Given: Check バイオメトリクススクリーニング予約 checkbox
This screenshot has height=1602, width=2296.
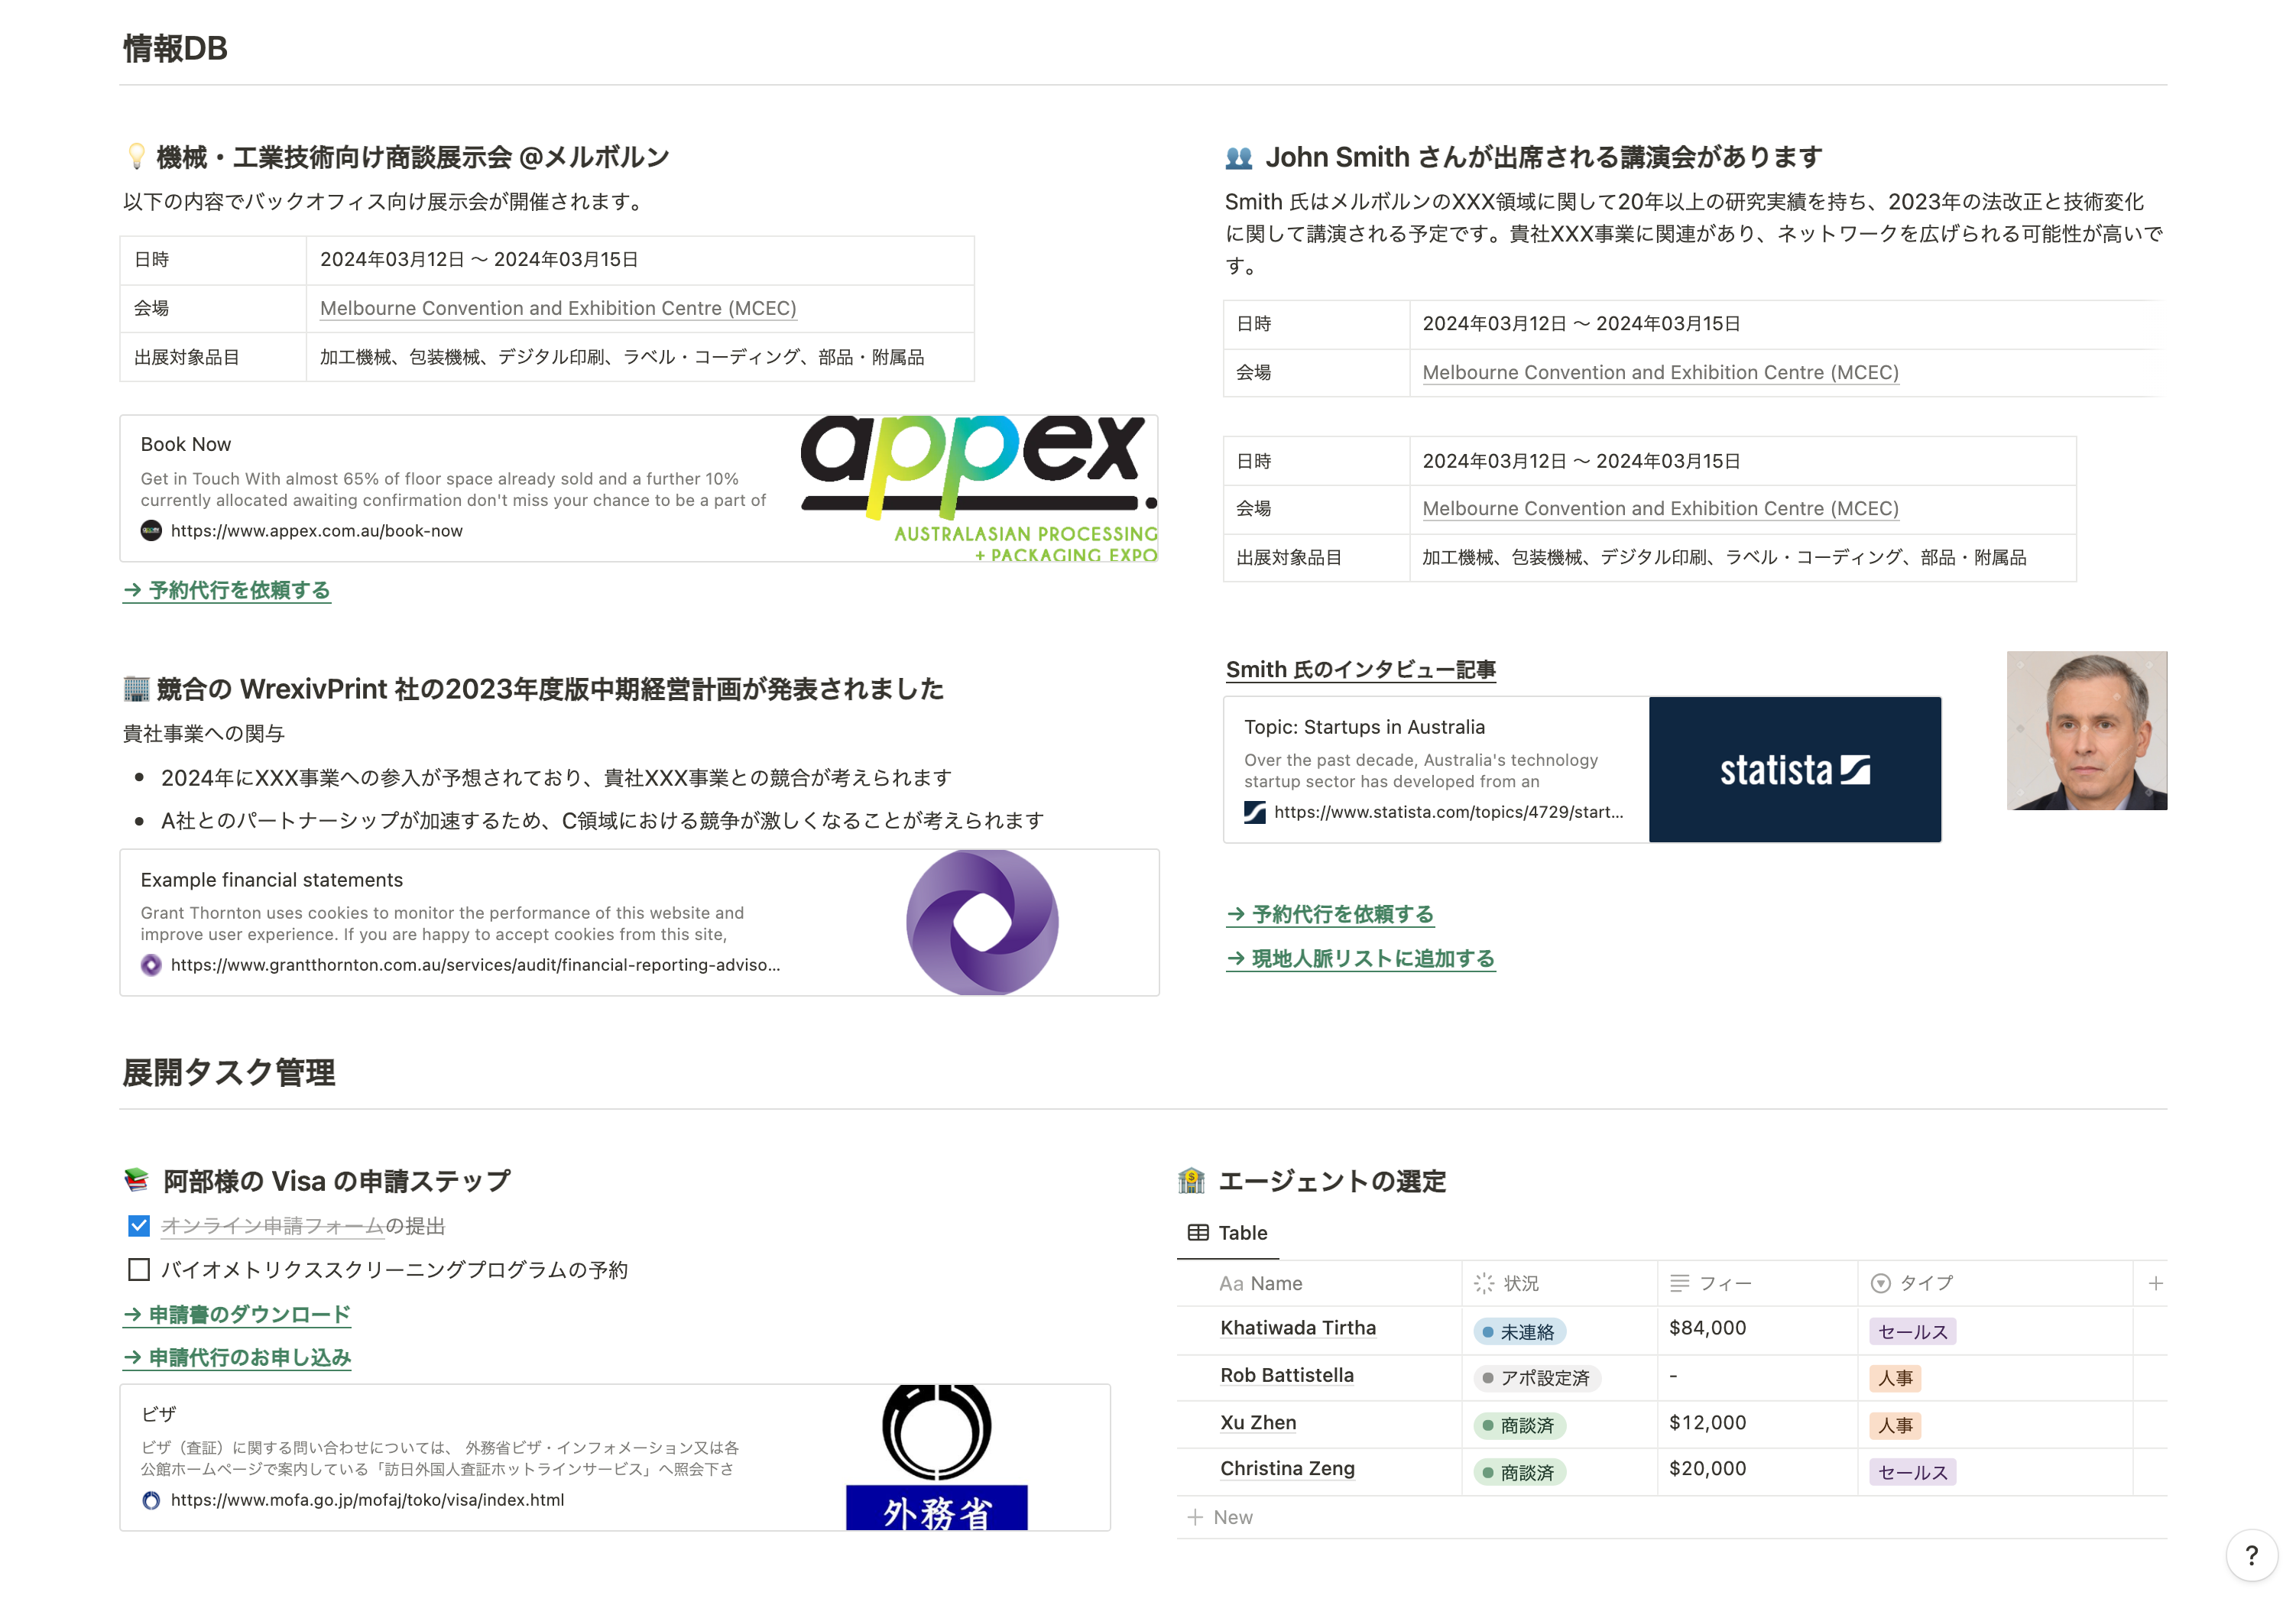Looking at the screenshot, I should (139, 1270).
